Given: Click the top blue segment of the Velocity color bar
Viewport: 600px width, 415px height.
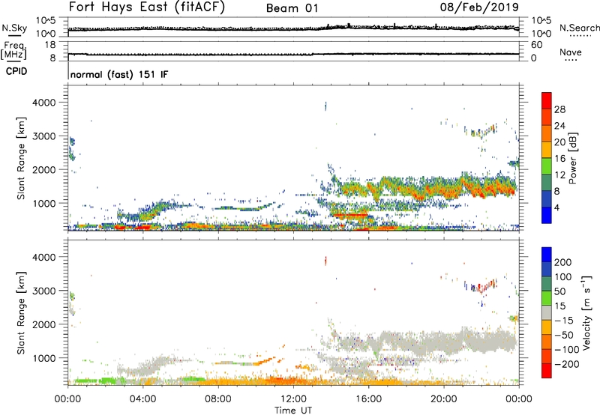Looking at the screenshot, I should click(547, 255).
